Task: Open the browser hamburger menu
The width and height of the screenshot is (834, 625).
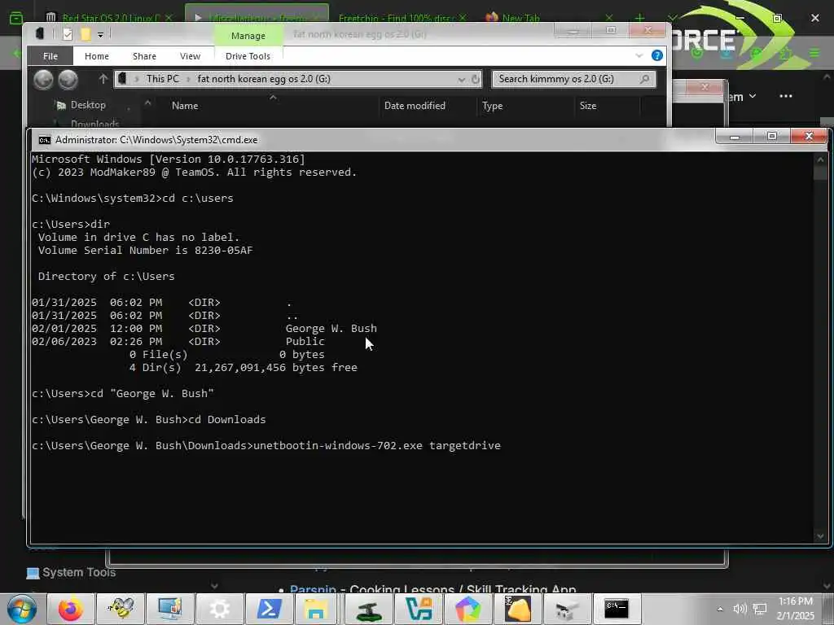Action: [x=814, y=53]
